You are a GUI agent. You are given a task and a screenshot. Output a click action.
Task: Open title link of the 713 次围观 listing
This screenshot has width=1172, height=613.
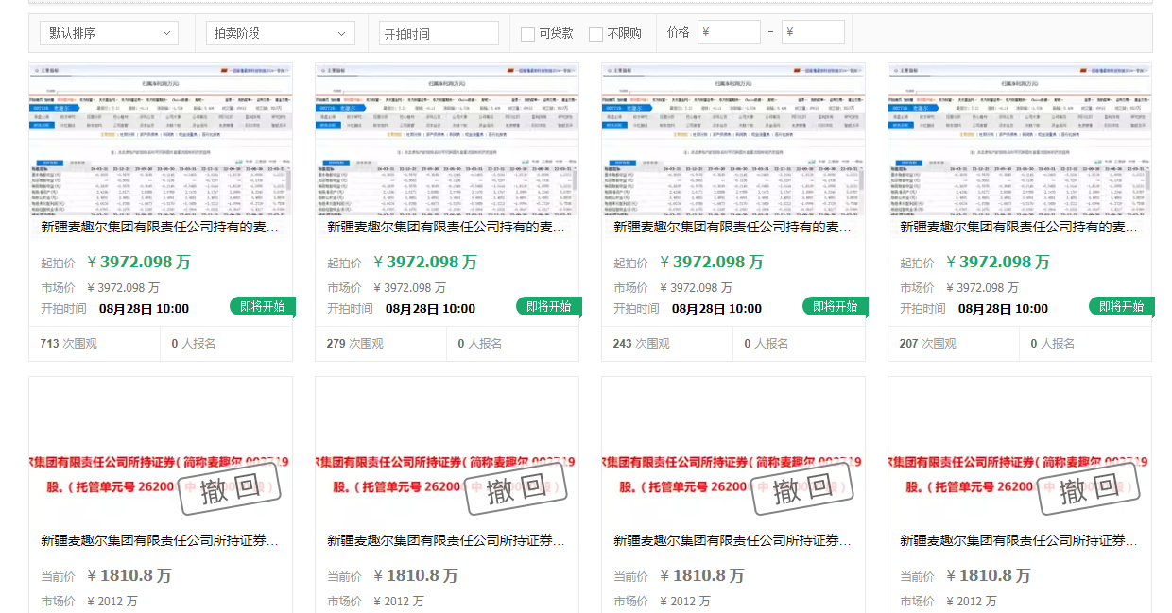pyautogui.click(x=161, y=228)
